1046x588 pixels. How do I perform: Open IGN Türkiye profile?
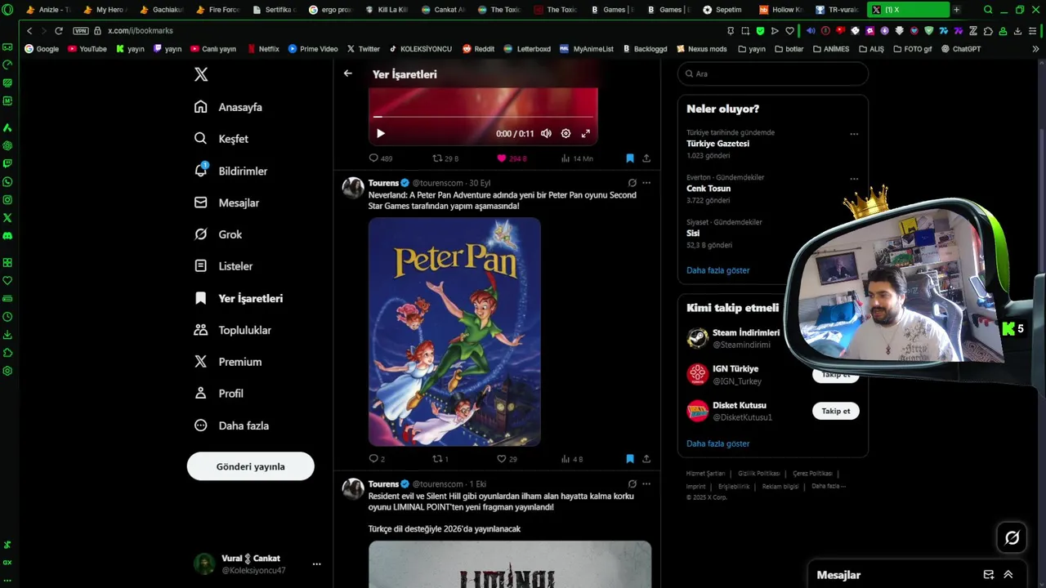735,368
